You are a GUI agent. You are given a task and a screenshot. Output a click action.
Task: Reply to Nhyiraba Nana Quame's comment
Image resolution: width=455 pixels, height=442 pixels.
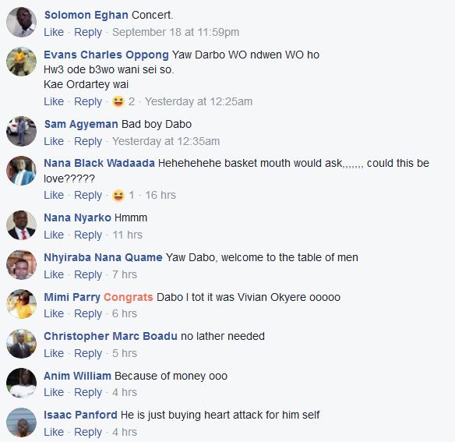pyautogui.click(x=88, y=274)
